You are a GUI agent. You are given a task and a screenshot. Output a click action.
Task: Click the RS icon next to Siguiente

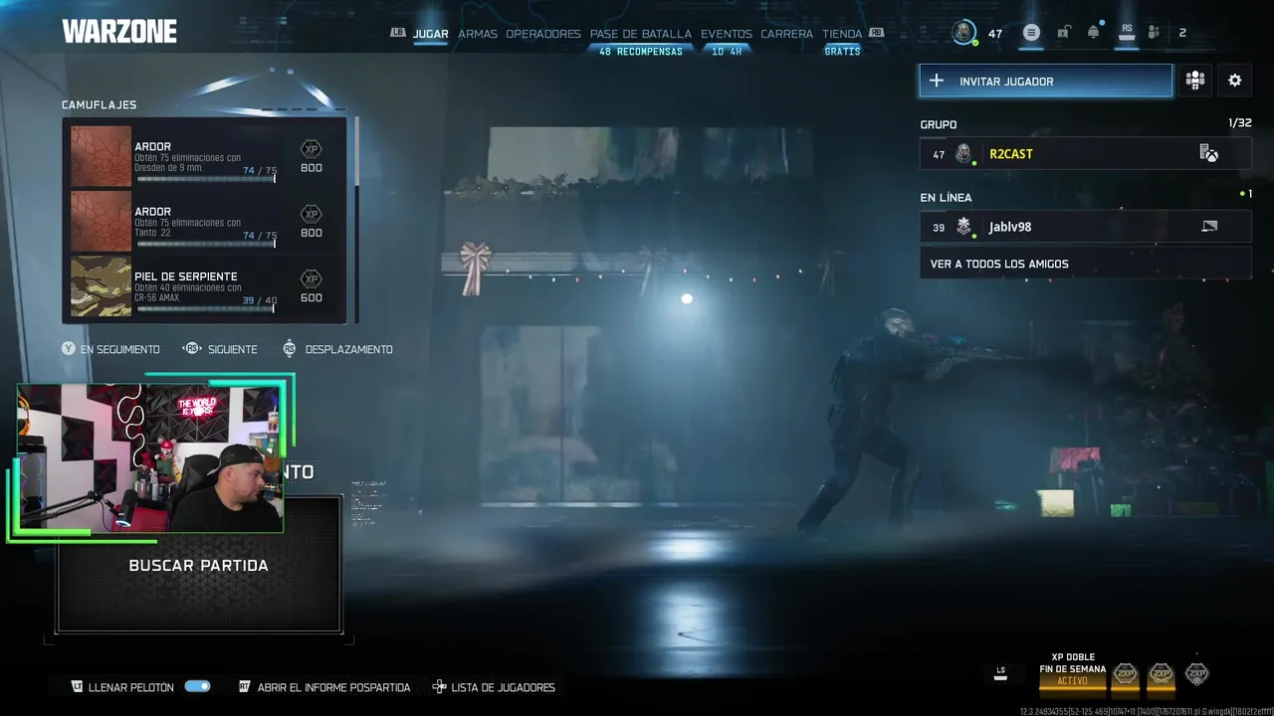(x=192, y=349)
